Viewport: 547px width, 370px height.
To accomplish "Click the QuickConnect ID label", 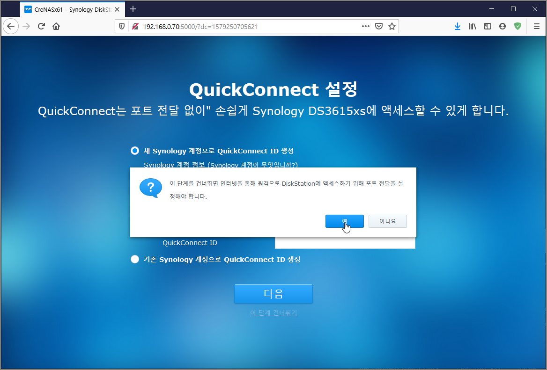I will (190, 243).
